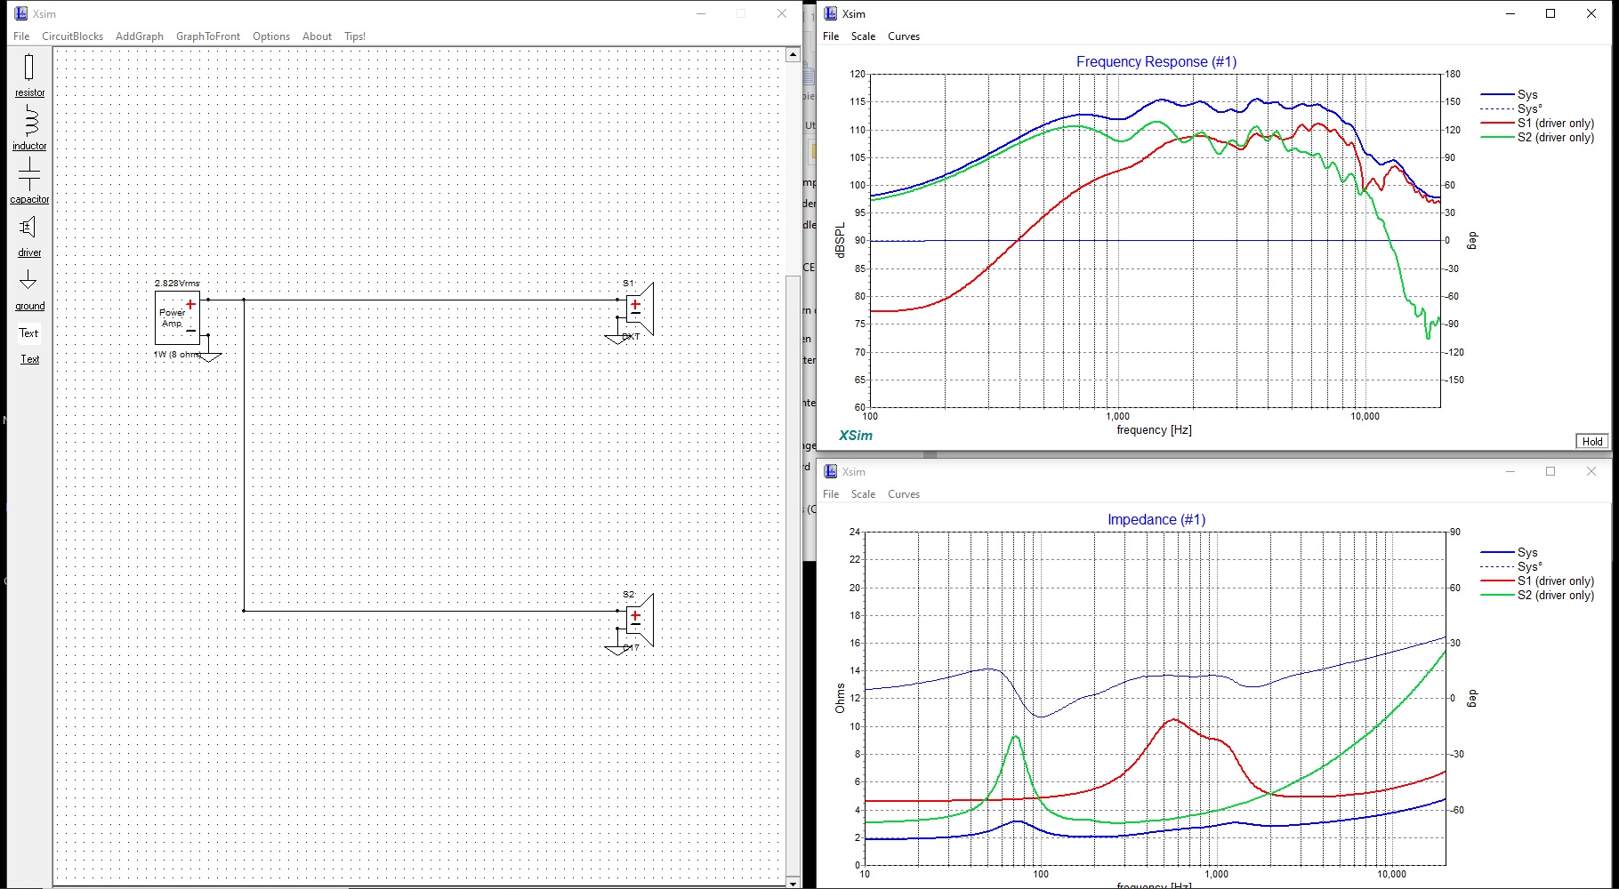Click the dBSPL axis label
Viewport: 1619px width, 889px height.
point(840,241)
